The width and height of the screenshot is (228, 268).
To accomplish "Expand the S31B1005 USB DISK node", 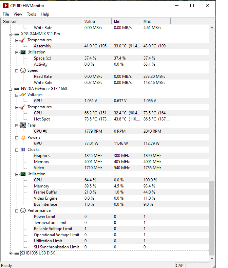I will (x=10, y=254).
